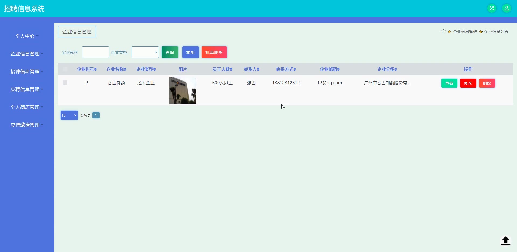This screenshot has width=517, height=252.
Task: Click the email cell 12@qq.com
Action: 330,83
